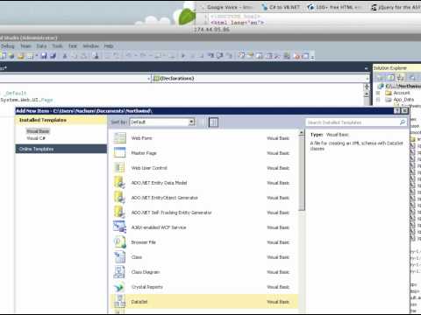Screen dimensions: 421x315
Task: Click ADO.NET Entity Data Model name
Action: click(159, 183)
